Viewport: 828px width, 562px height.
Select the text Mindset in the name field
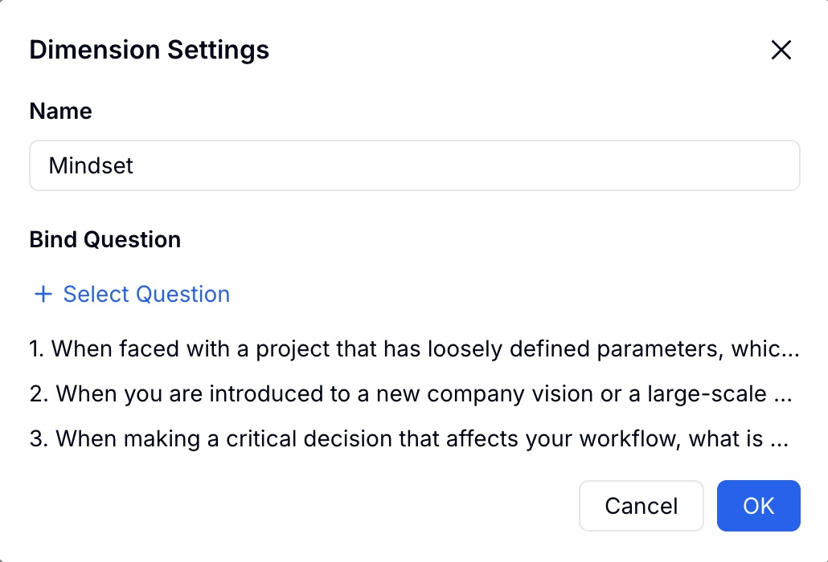(x=91, y=165)
